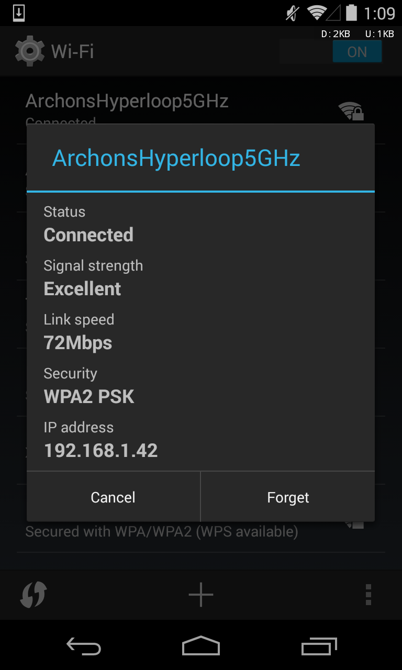Tap the Back navigation button
Screen dimensions: 402x670
point(83,646)
